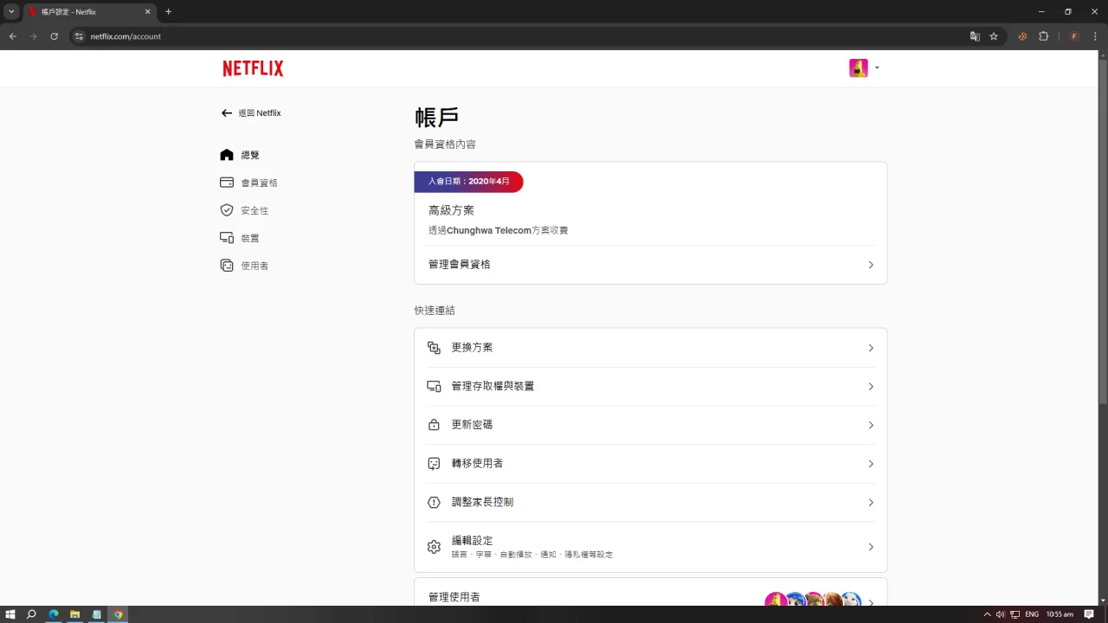Bookmark this page with the star

pos(994,36)
